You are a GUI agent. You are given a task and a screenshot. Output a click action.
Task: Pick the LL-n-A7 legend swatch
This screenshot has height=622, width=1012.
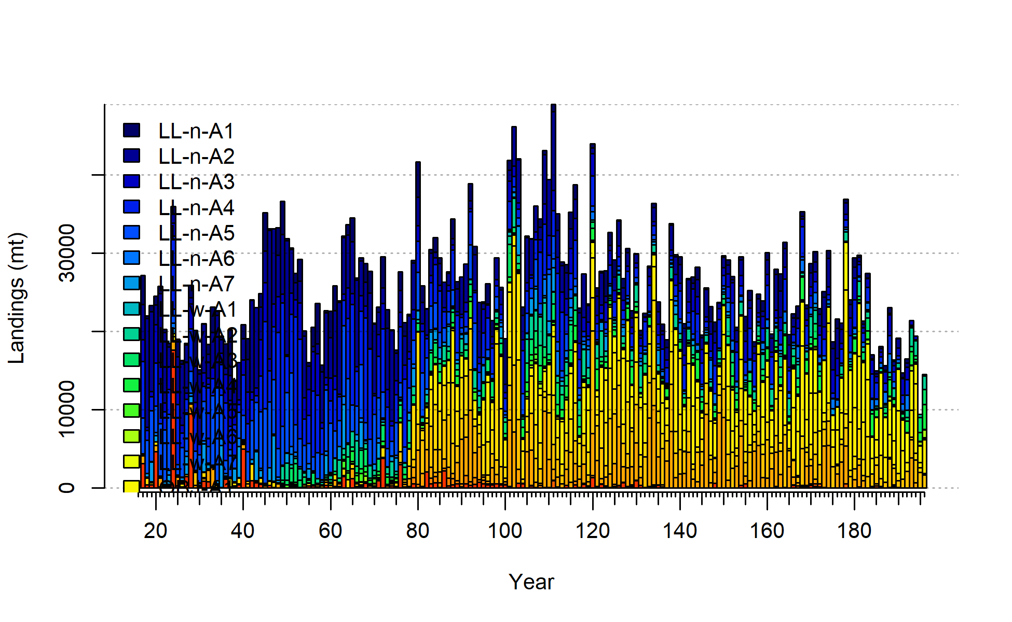pyautogui.click(x=131, y=282)
